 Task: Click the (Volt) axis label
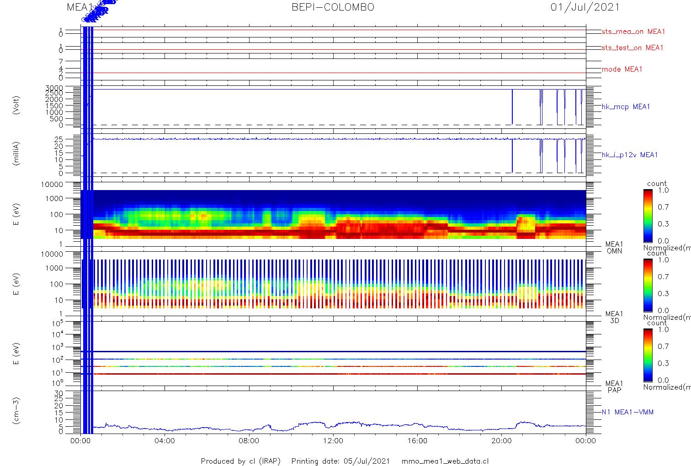[x=16, y=105]
